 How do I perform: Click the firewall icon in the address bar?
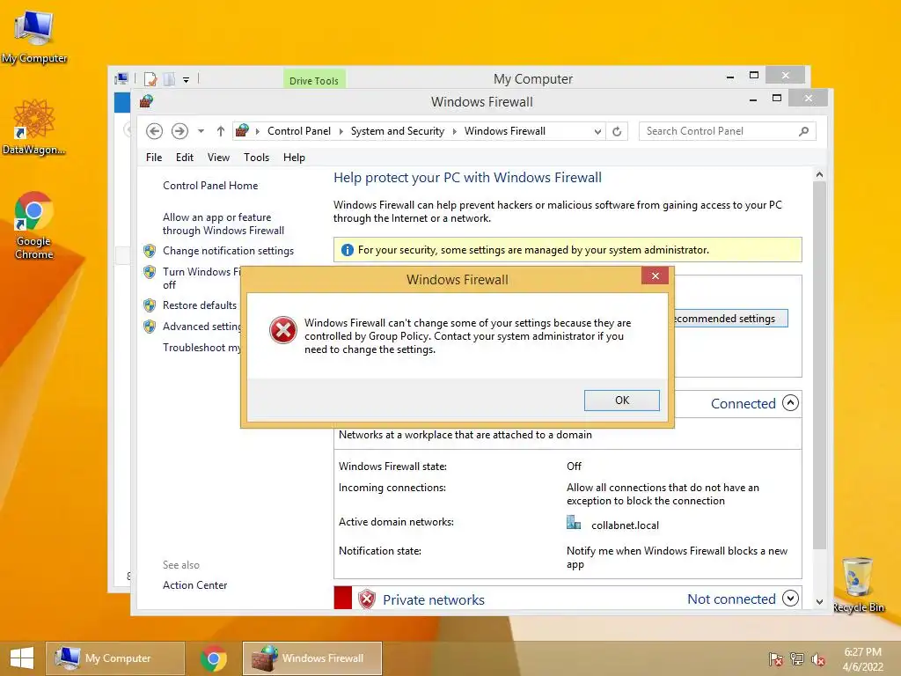coord(243,130)
